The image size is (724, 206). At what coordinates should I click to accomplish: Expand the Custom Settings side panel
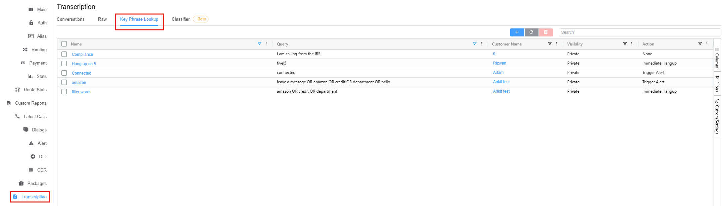click(717, 116)
